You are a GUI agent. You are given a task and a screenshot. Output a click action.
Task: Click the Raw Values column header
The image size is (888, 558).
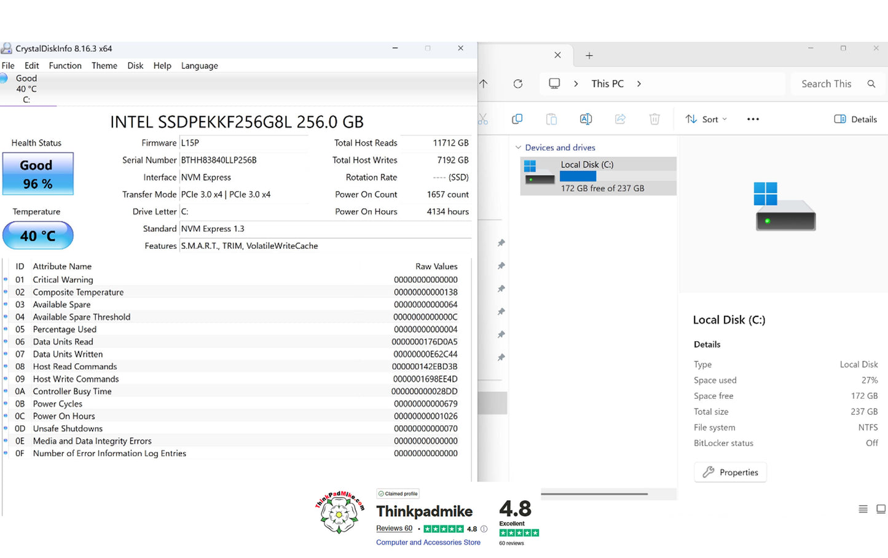[x=436, y=266]
